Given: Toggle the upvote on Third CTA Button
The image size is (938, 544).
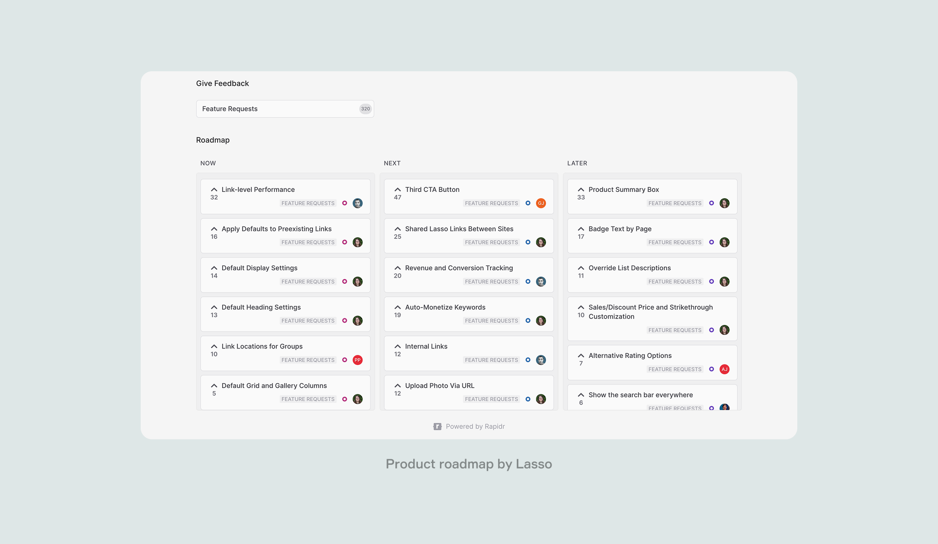Looking at the screenshot, I should (397, 189).
